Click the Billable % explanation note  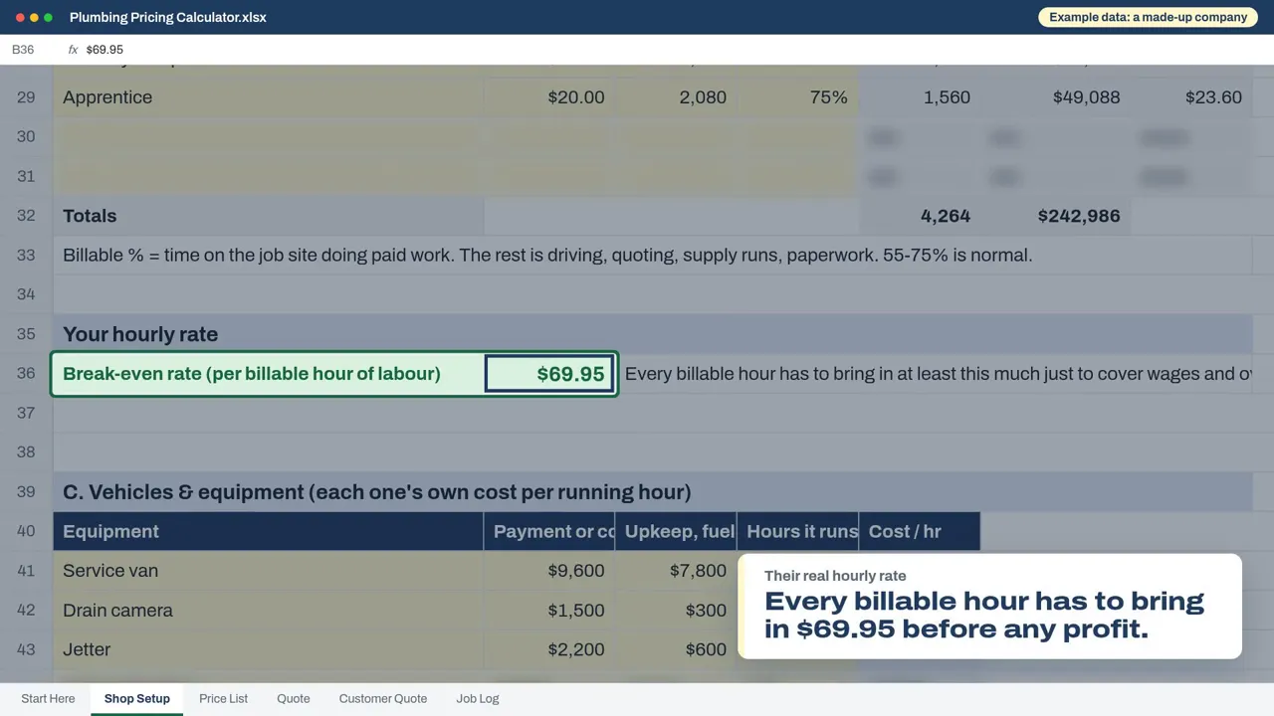[547, 256]
